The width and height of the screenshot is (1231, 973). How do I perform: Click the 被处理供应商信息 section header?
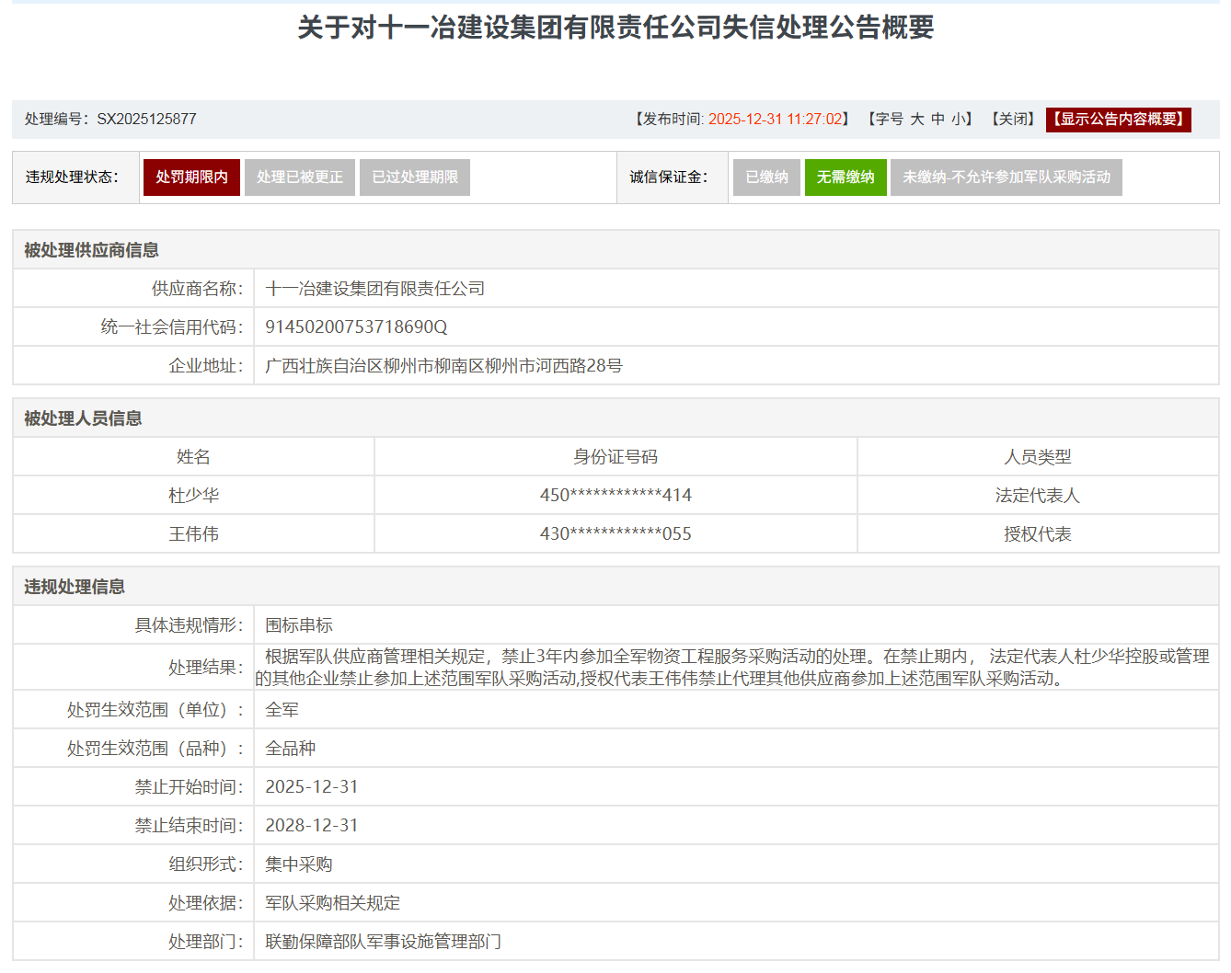[x=91, y=250]
